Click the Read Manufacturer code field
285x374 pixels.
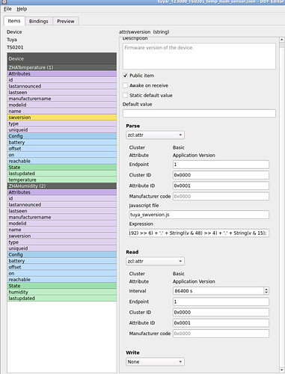(221, 334)
